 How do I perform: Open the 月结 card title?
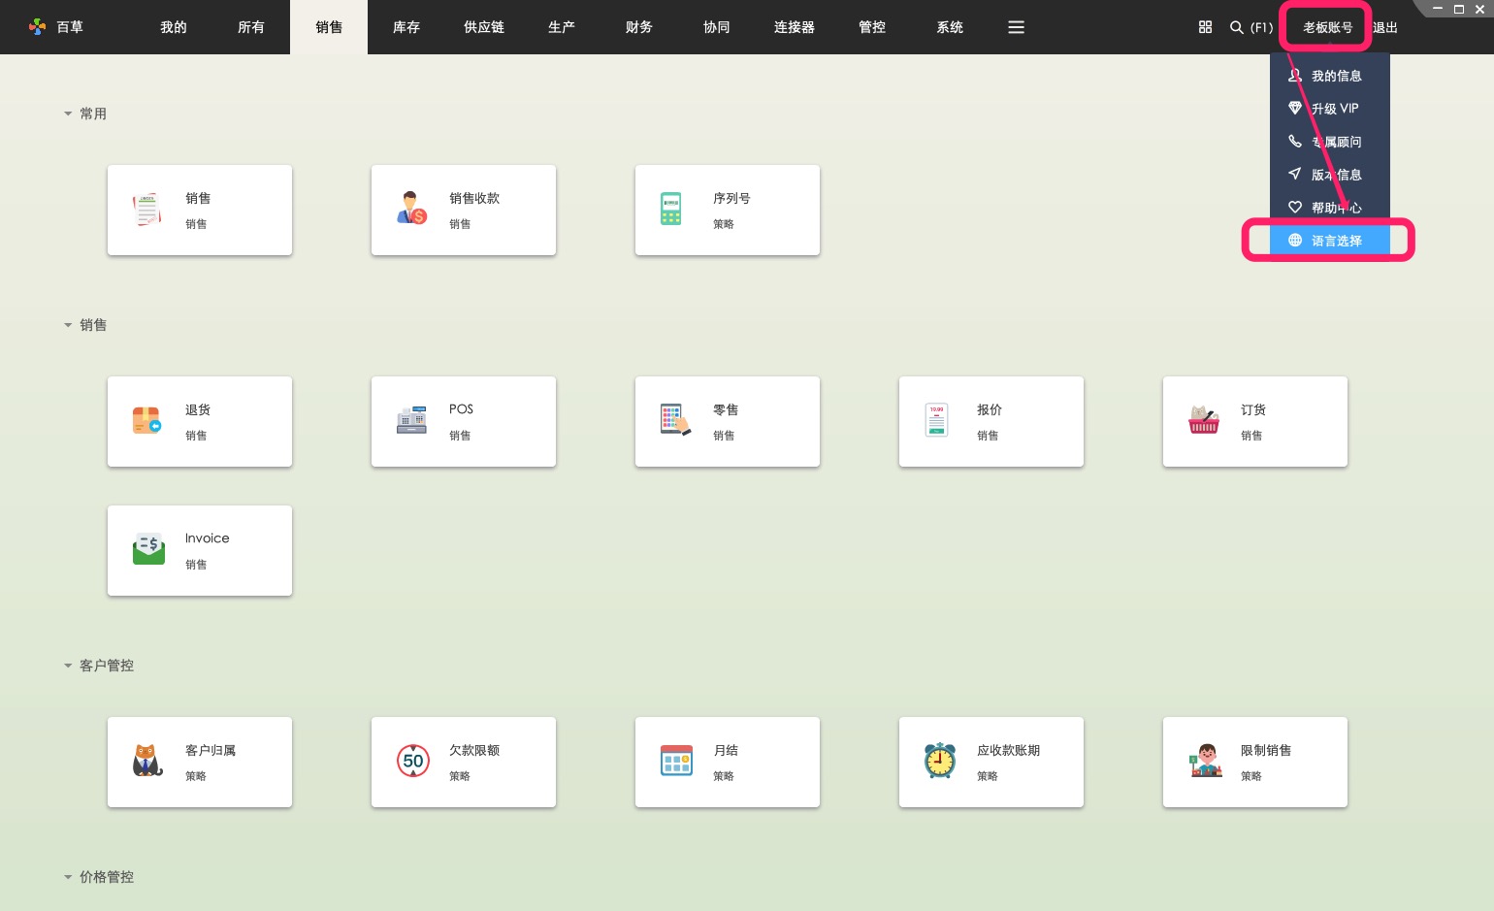pyautogui.click(x=726, y=750)
